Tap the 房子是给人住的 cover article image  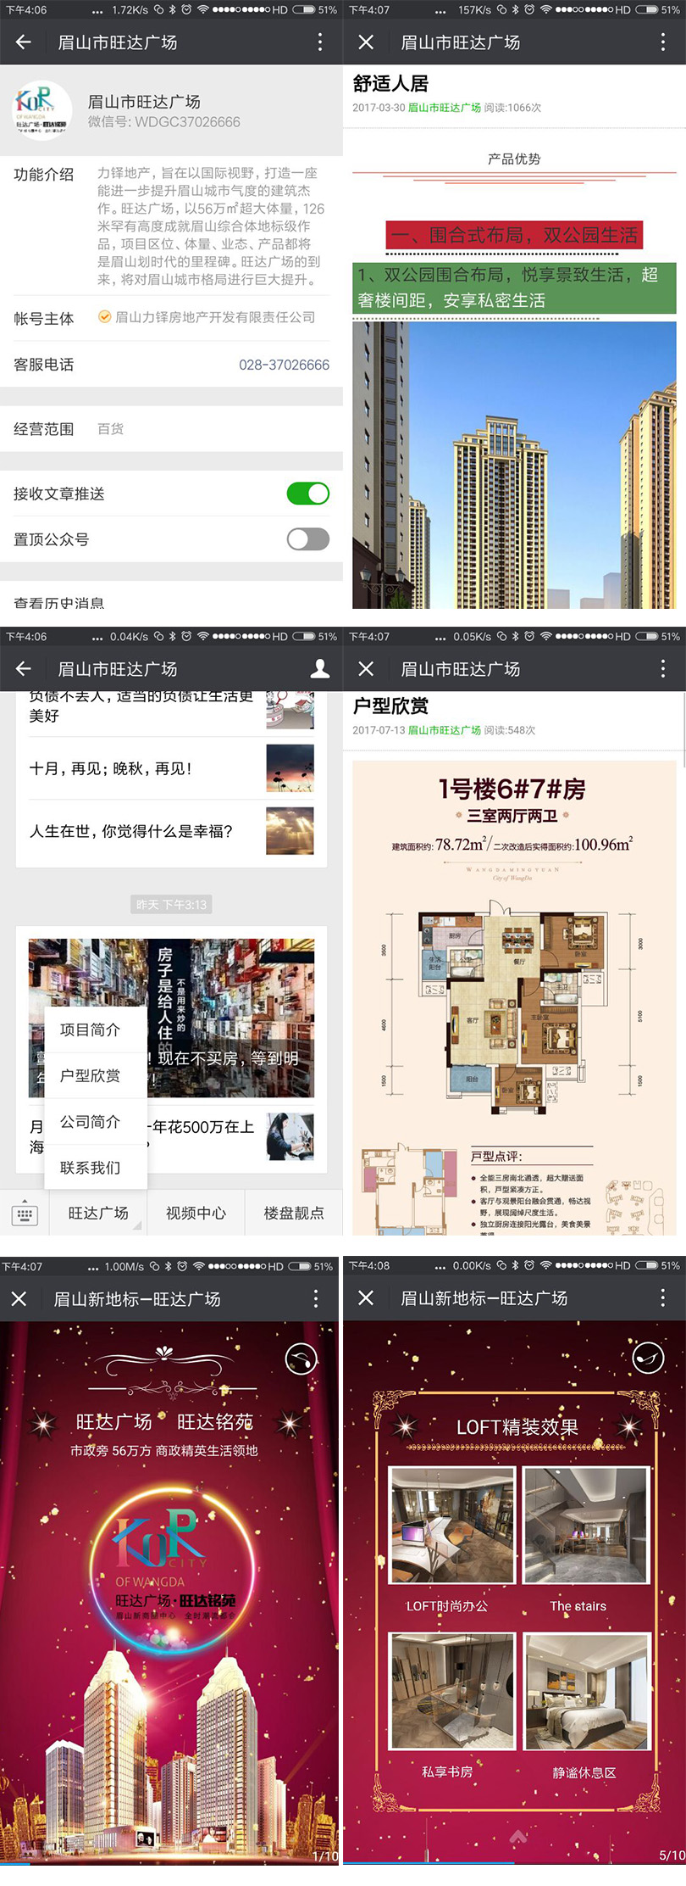click(x=171, y=1018)
